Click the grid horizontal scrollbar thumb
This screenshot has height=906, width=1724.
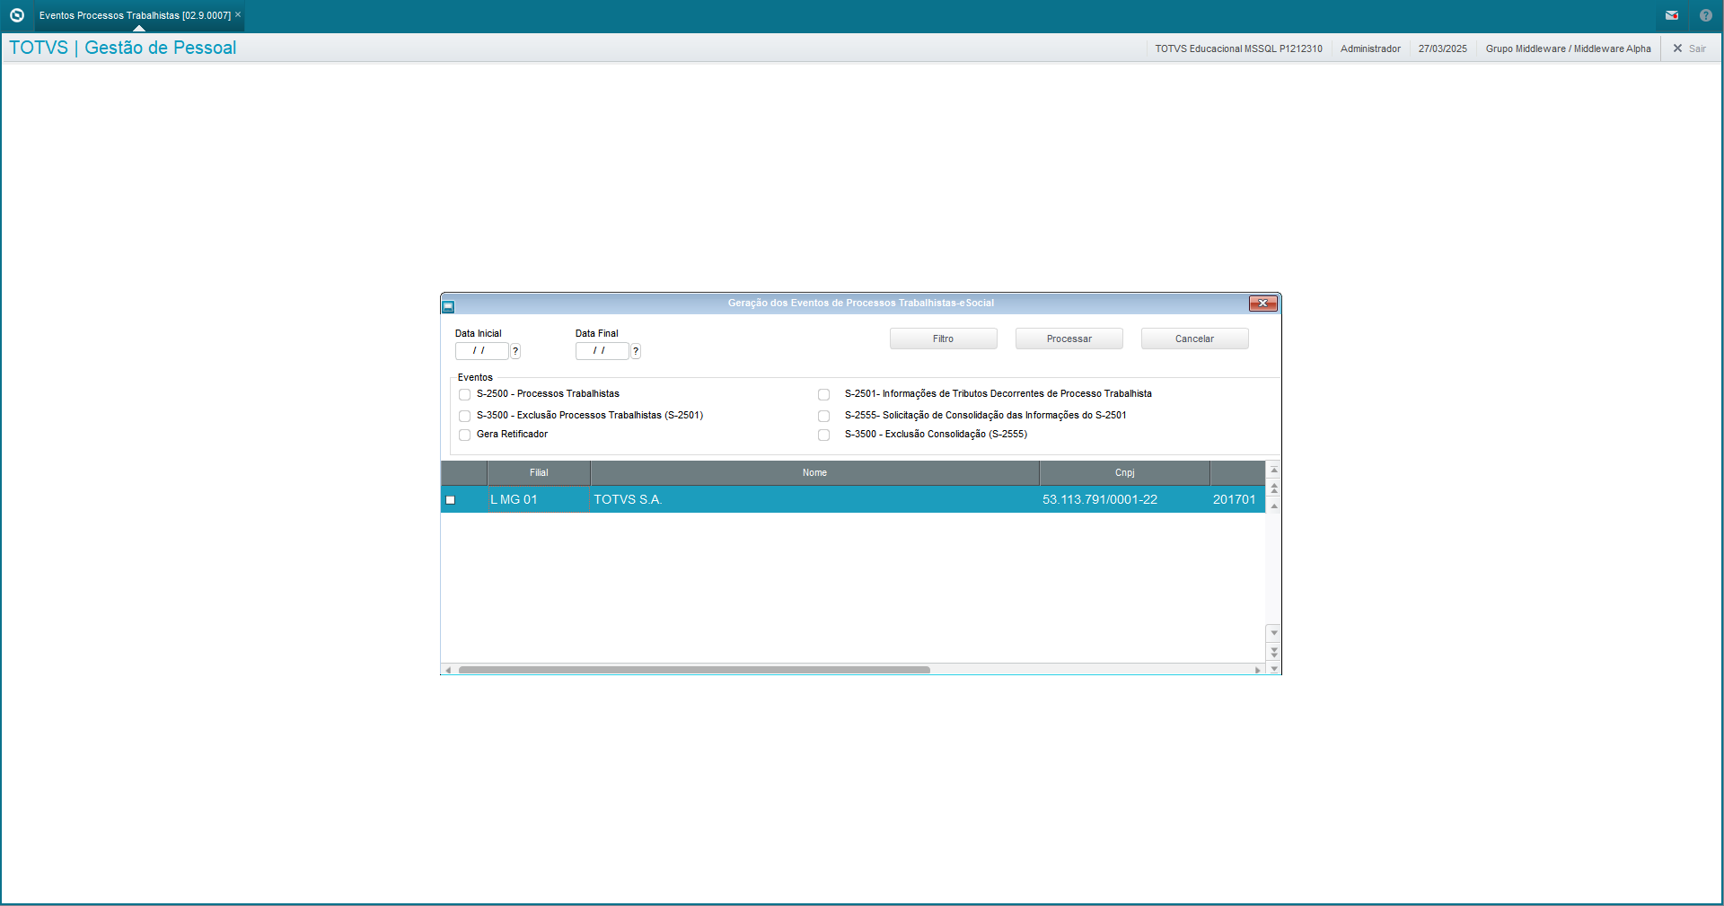point(694,670)
